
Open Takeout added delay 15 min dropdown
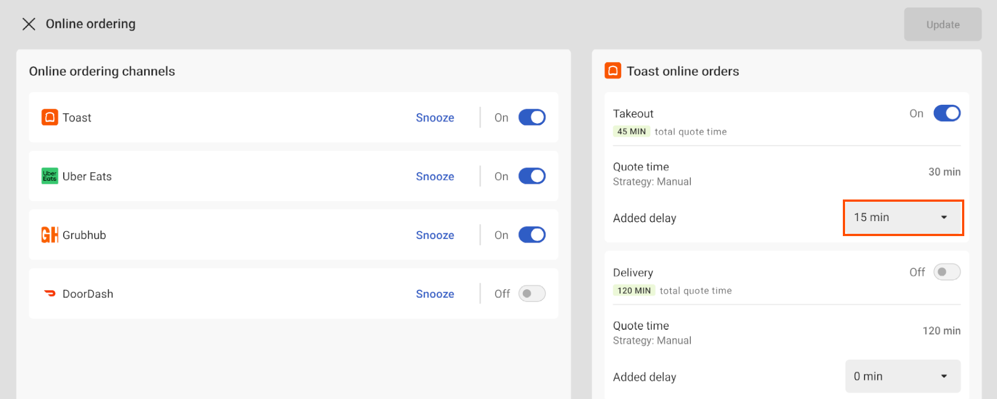pos(903,218)
